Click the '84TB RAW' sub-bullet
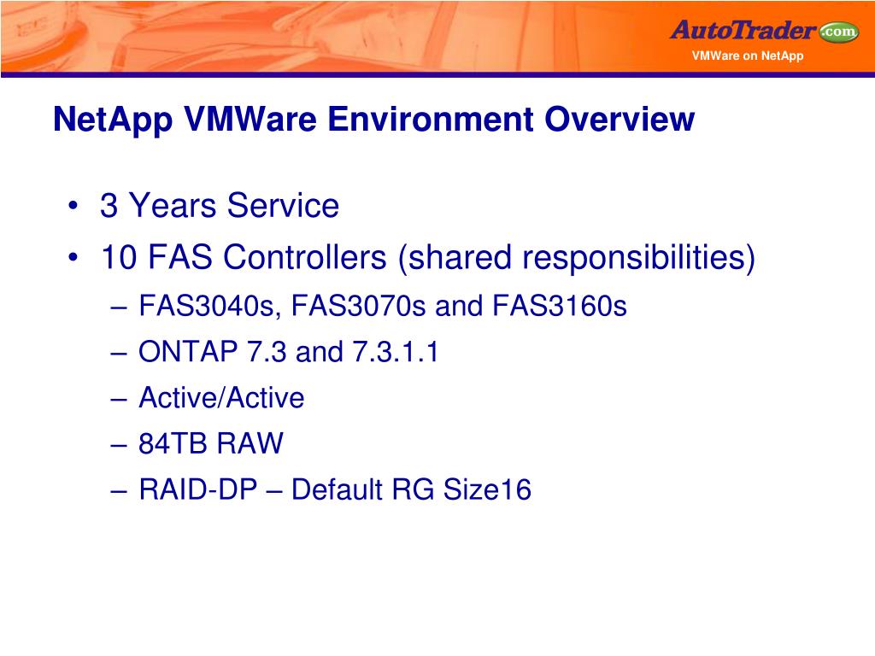 [210, 444]
